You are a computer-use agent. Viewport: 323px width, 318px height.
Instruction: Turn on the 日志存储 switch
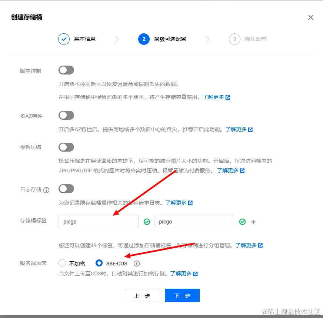(x=66, y=189)
